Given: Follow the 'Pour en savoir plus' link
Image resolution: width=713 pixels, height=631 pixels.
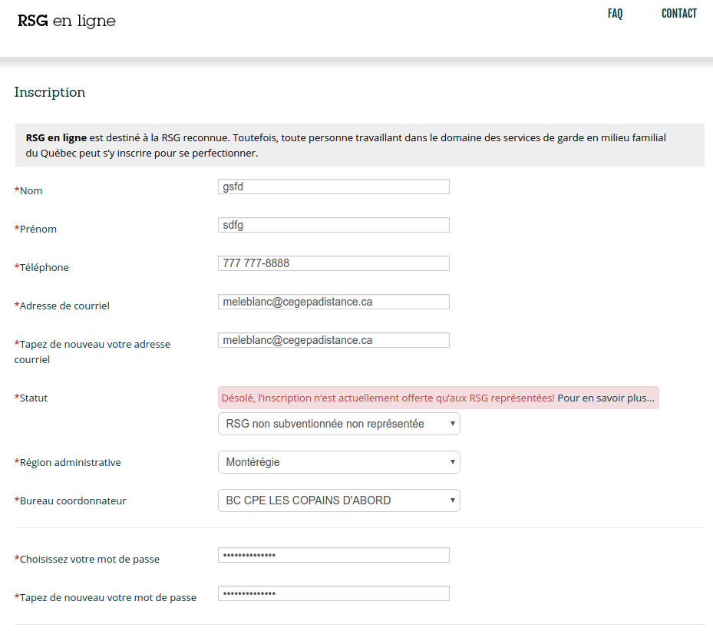Looking at the screenshot, I should coord(606,398).
